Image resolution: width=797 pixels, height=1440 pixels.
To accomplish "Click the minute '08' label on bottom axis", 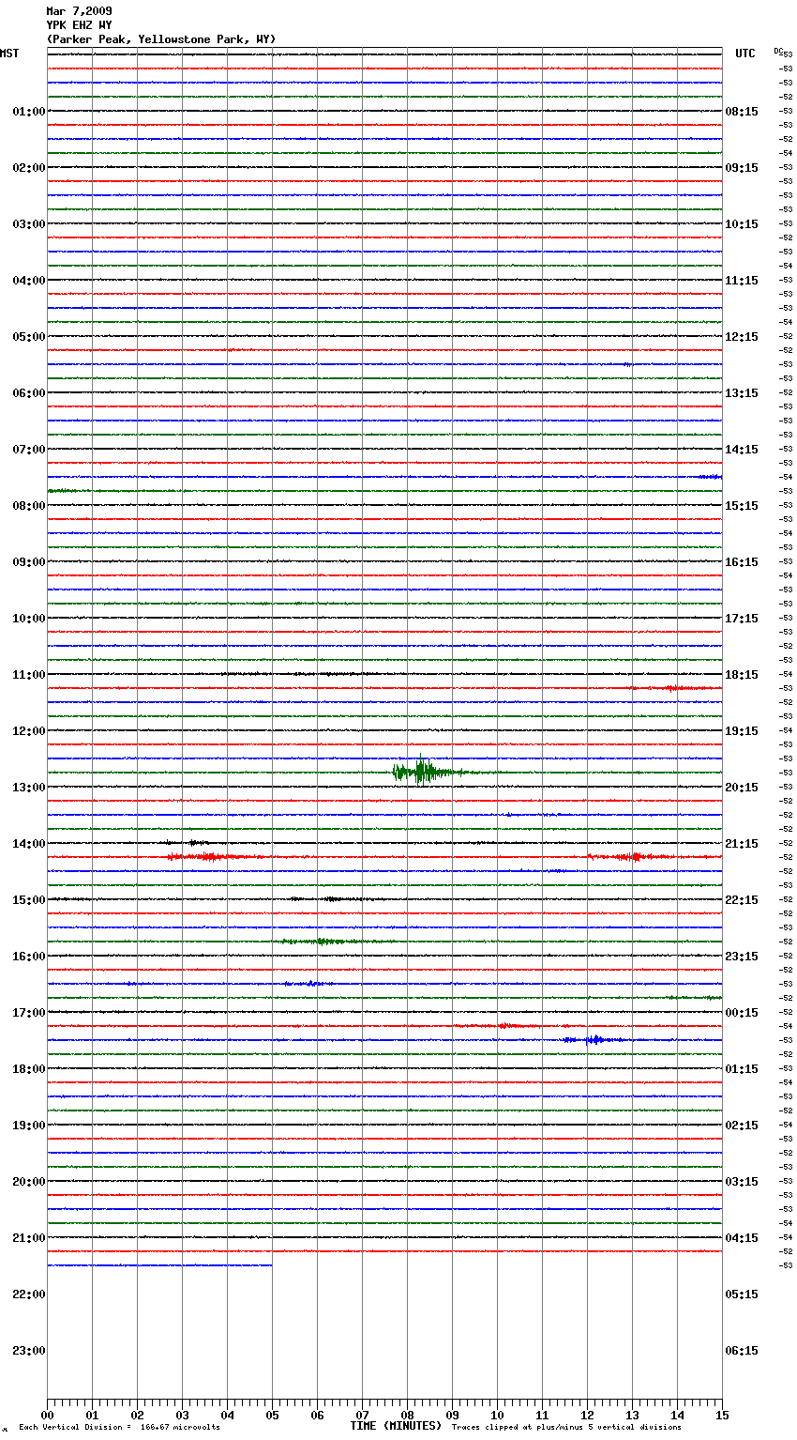I will click(407, 1415).
